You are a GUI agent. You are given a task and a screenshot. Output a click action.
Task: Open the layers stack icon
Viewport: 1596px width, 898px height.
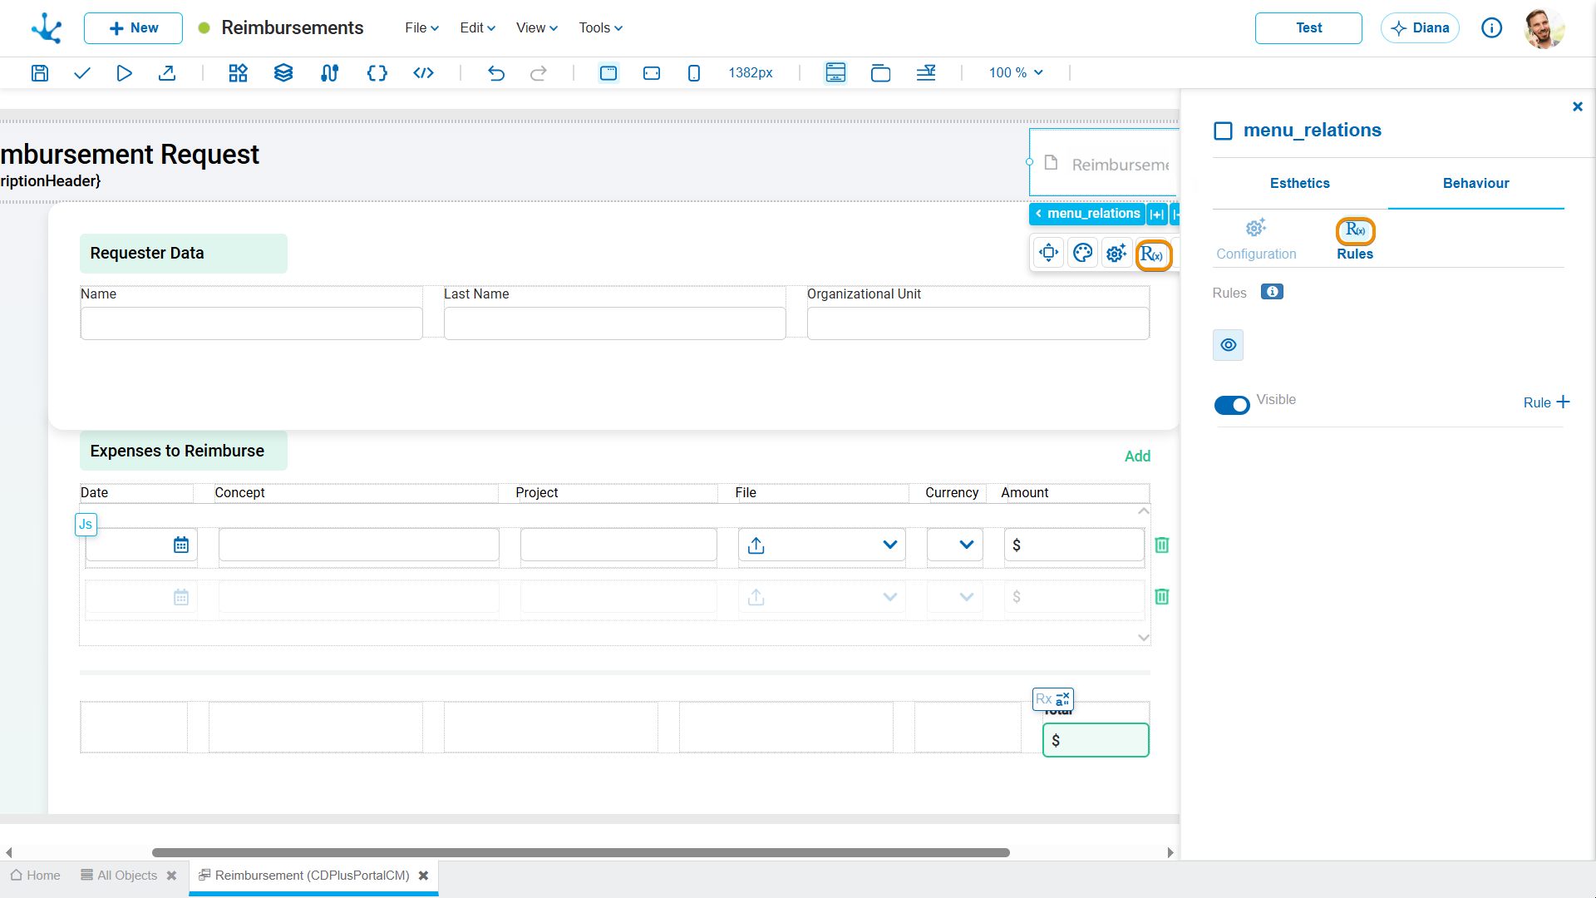[283, 73]
